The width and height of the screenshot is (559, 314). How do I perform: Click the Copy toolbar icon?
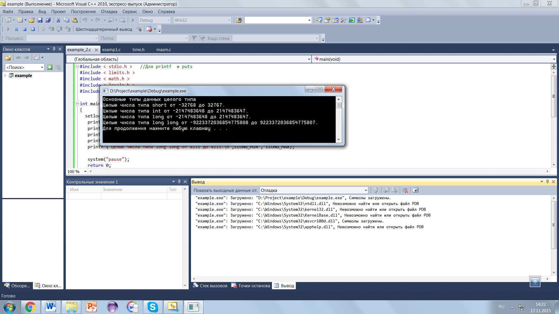tap(66, 20)
